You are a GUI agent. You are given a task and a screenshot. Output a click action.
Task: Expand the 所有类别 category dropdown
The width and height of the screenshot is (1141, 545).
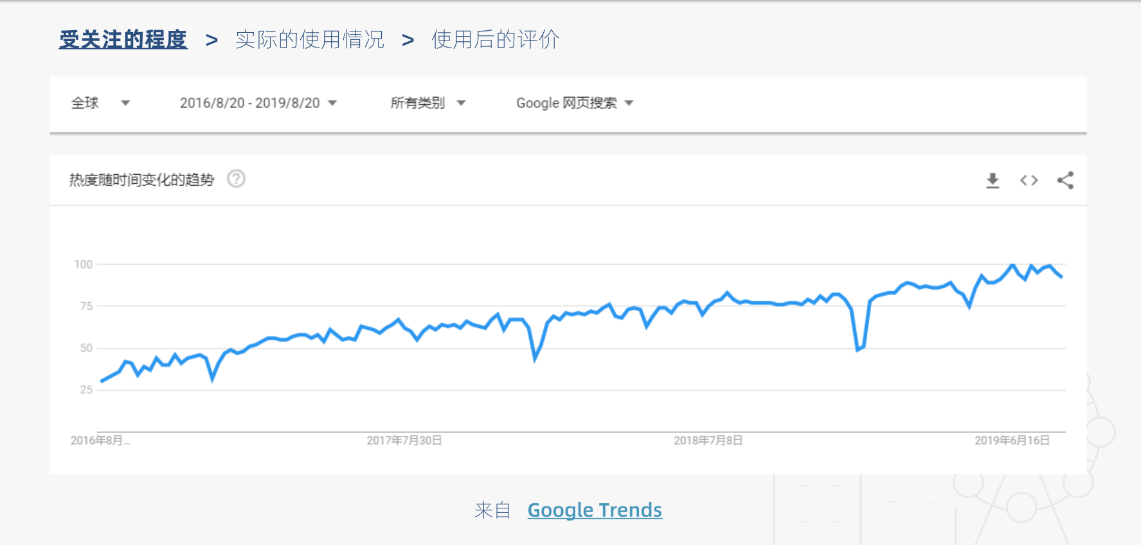(427, 103)
